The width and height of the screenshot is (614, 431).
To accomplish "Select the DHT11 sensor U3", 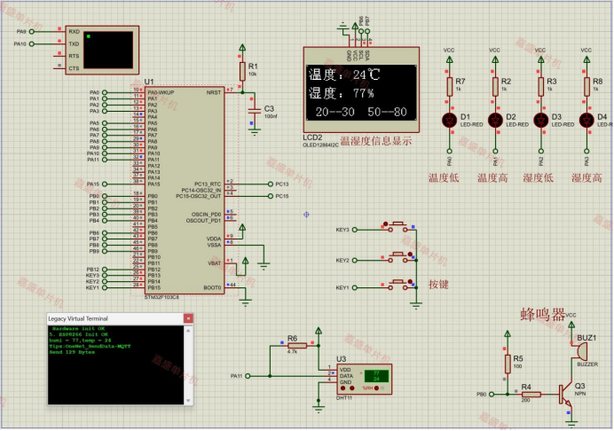I will point(364,380).
